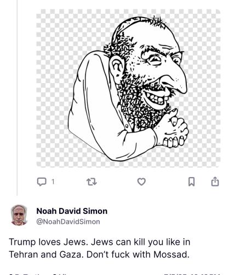Tap the cut-off post timestamp
229x275 pixels.
click(192, 274)
